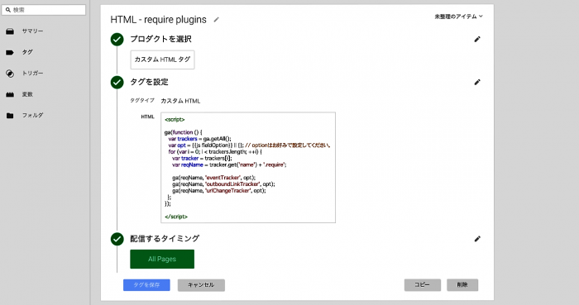This screenshot has height=305, width=579.
Task: Click the タグ icon in sidebar
Action: (10, 52)
